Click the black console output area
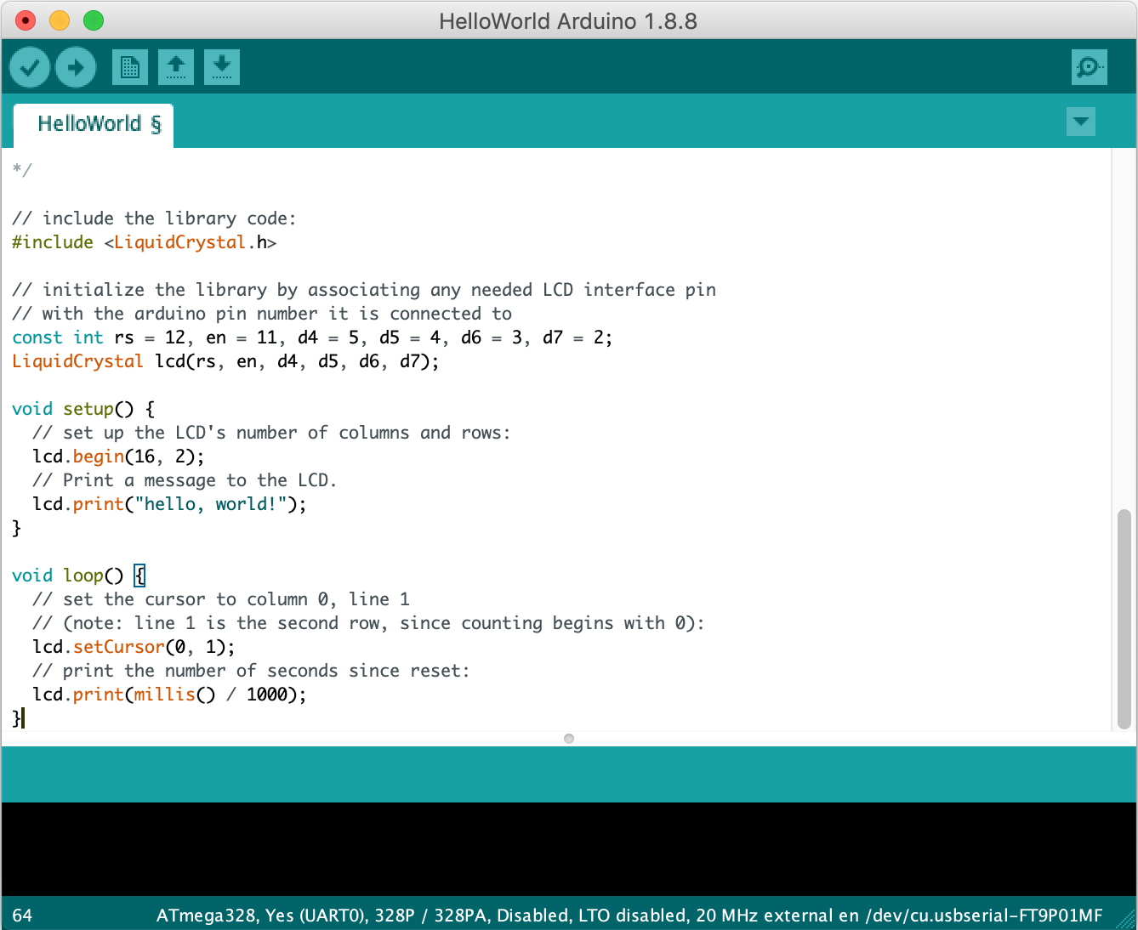The image size is (1138, 930). click(x=569, y=849)
